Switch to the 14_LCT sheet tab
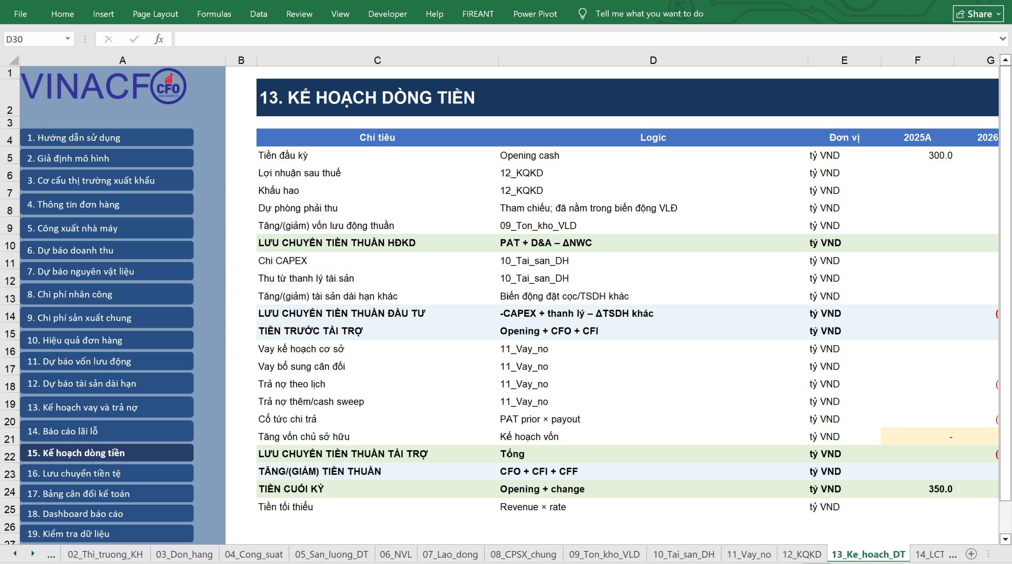 930,555
